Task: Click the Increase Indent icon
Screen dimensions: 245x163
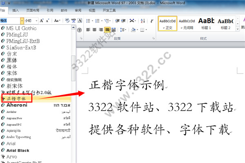Action: [123, 21]
